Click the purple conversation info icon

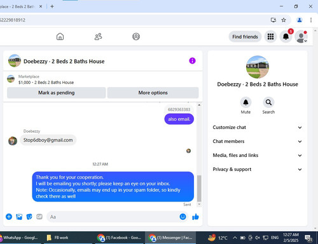(192, 61)
